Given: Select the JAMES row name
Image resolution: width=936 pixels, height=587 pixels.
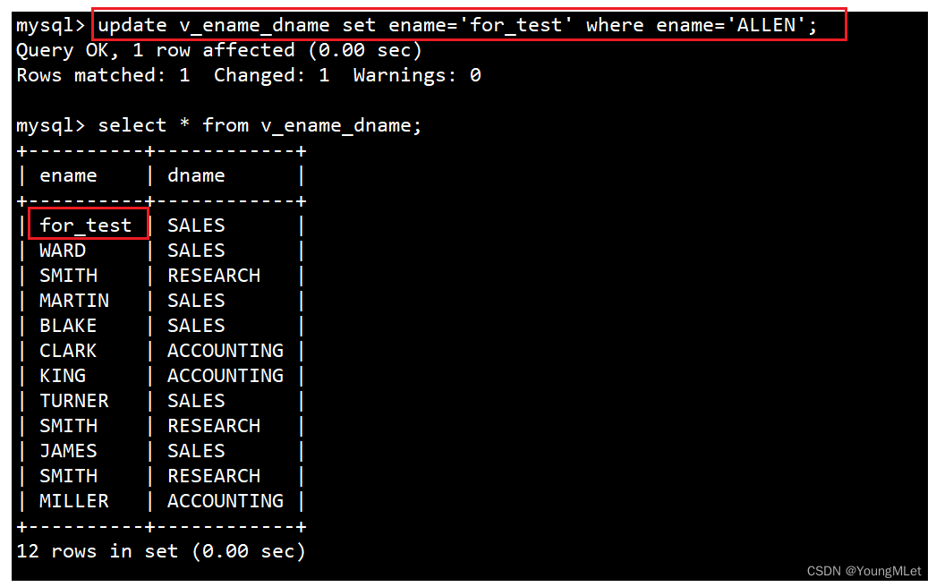Looking at the screenshot, I should 68,451.
